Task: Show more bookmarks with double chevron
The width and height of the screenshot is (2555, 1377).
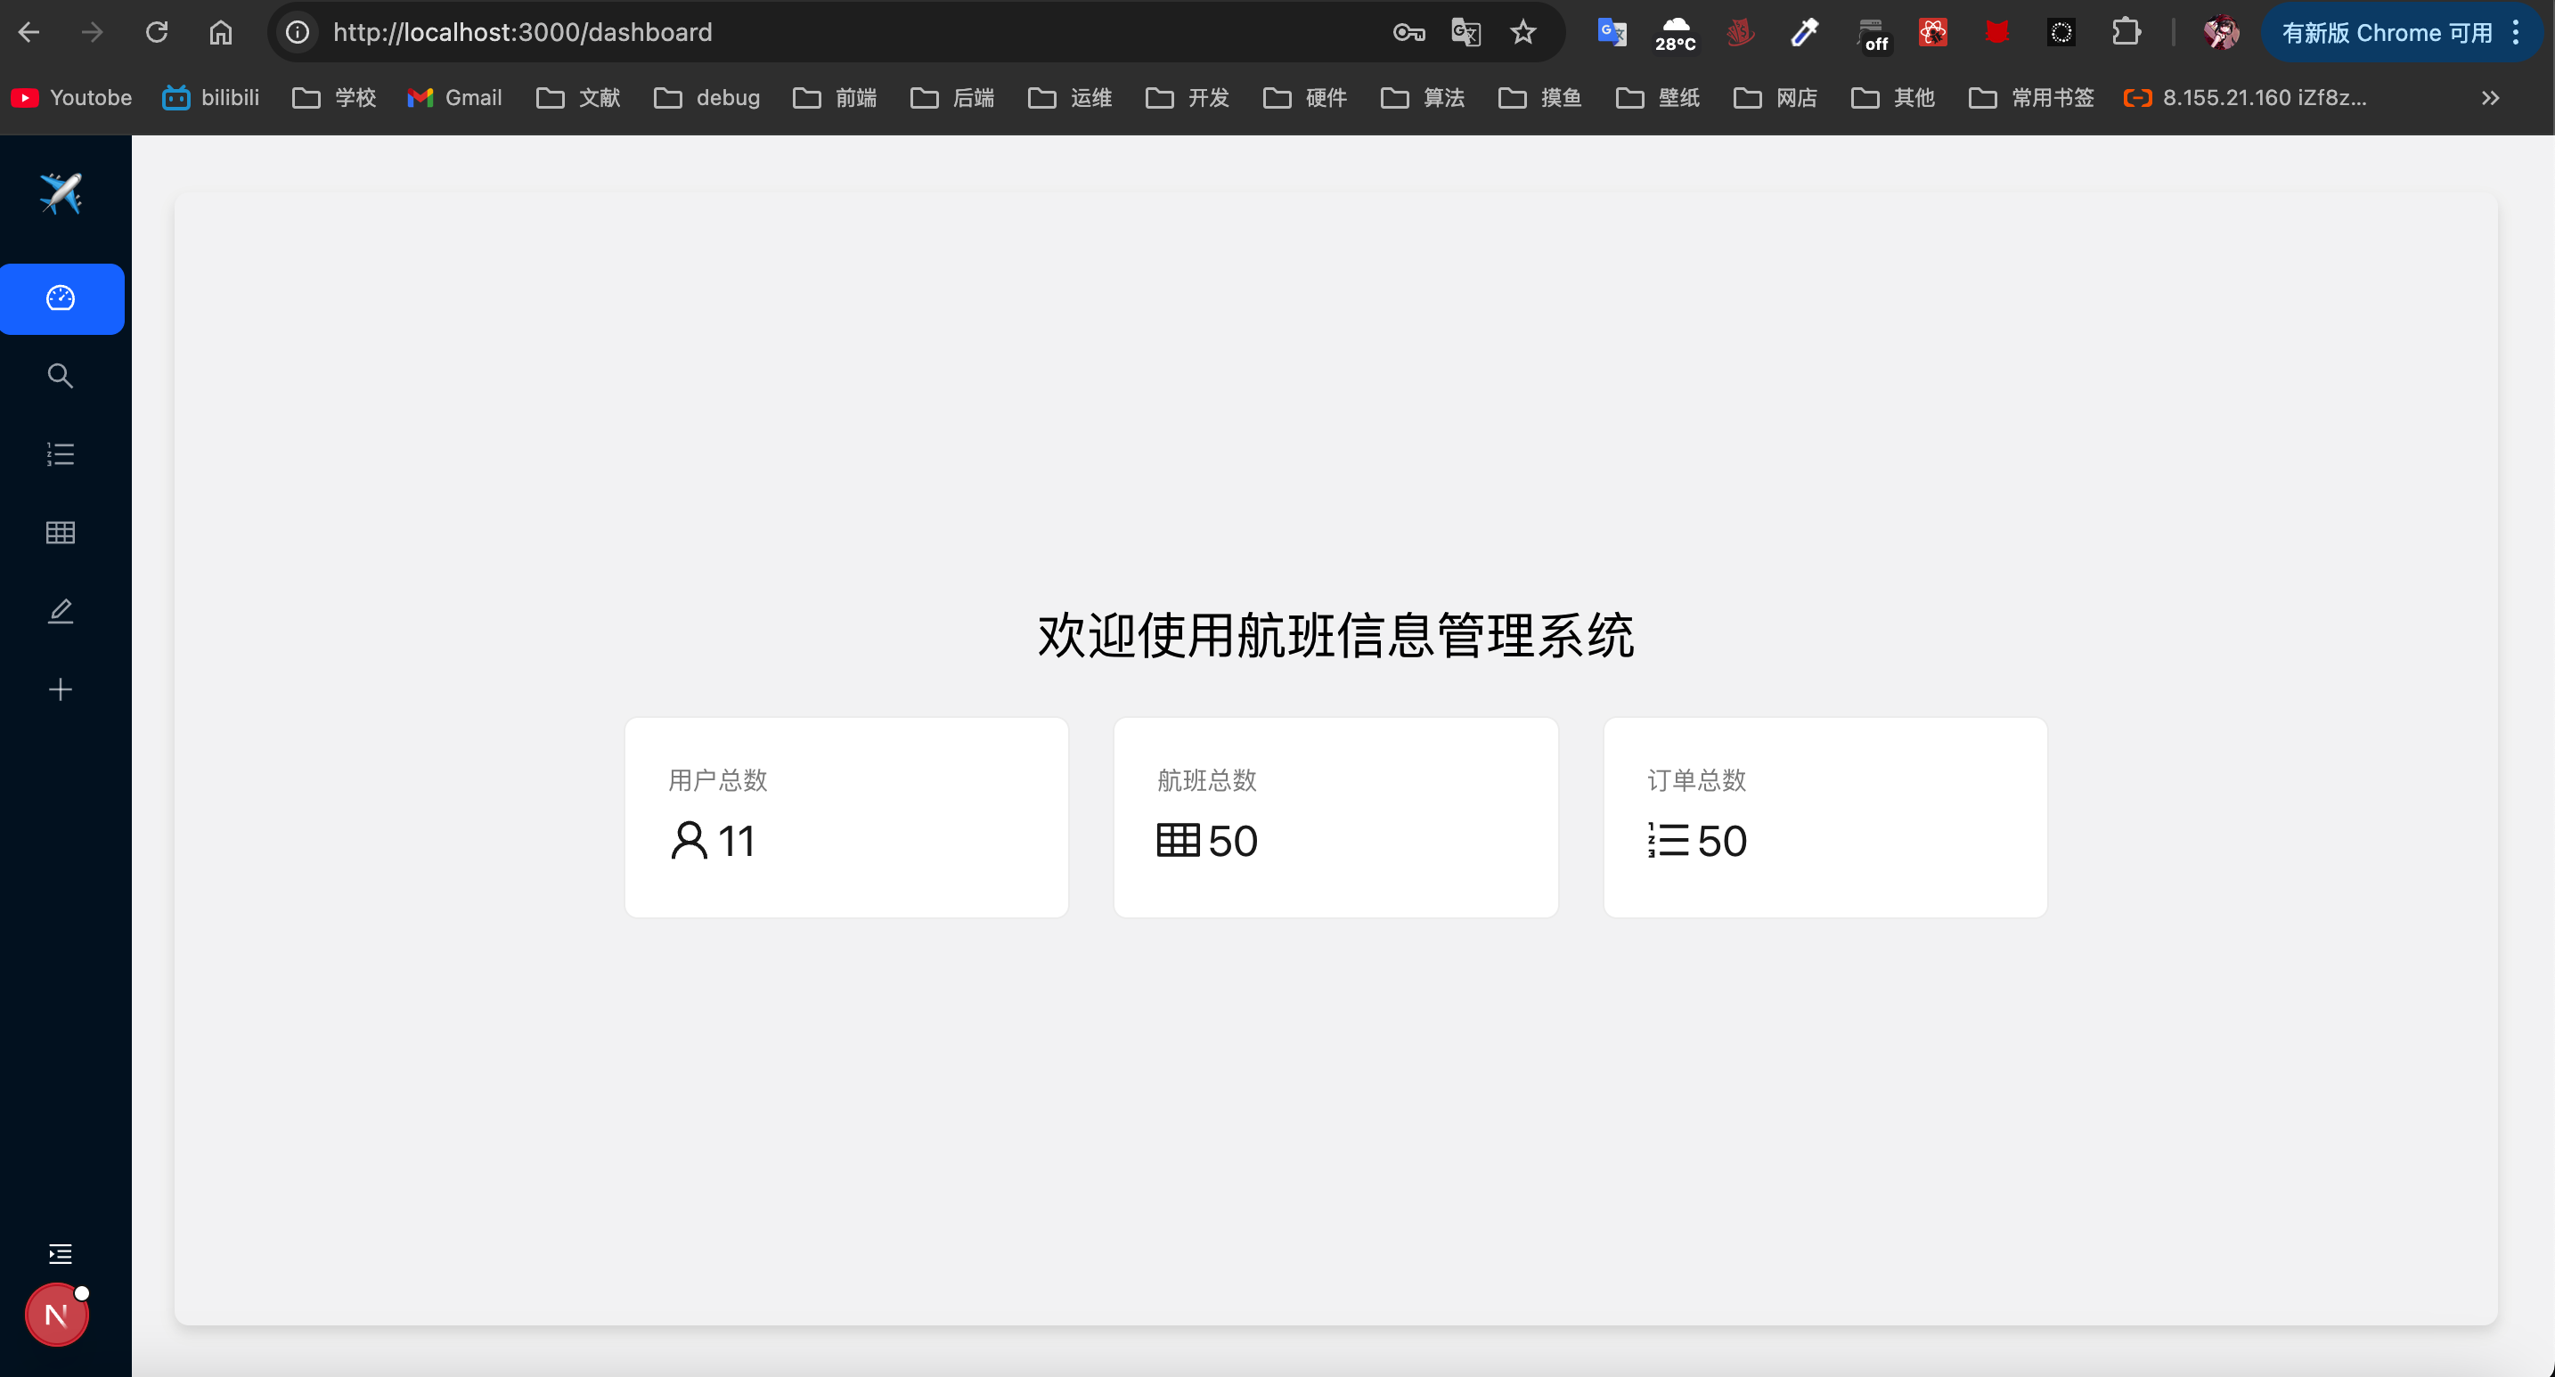Action: click(2490, 97)
